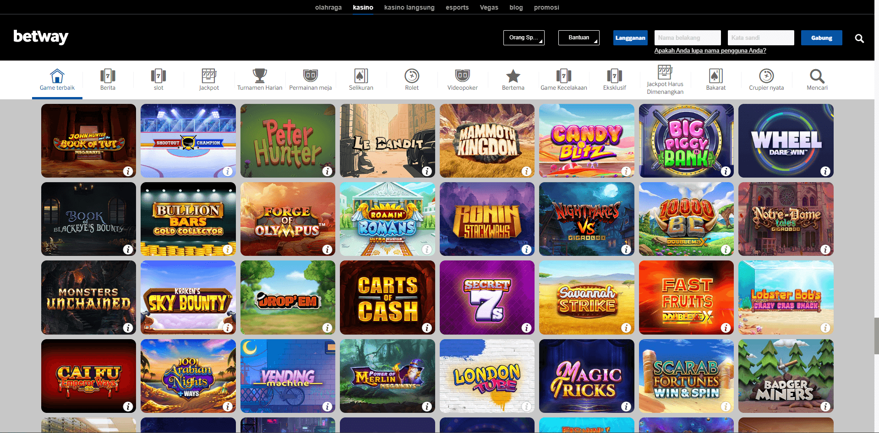Launch the Drop'Em game thumbnail
The image size is (879, 433).
288,298
